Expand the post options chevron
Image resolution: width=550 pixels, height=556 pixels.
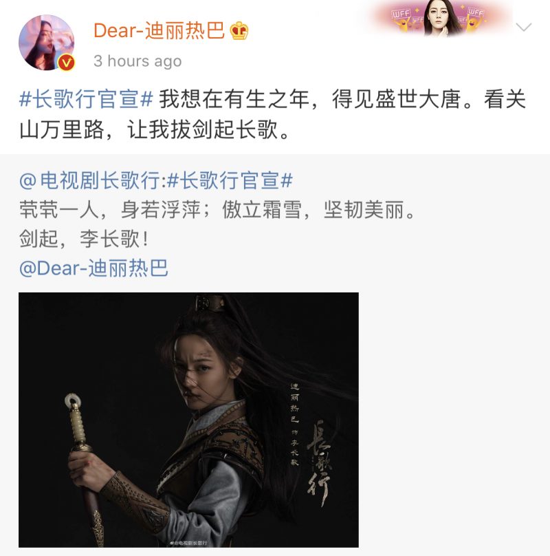523,28
